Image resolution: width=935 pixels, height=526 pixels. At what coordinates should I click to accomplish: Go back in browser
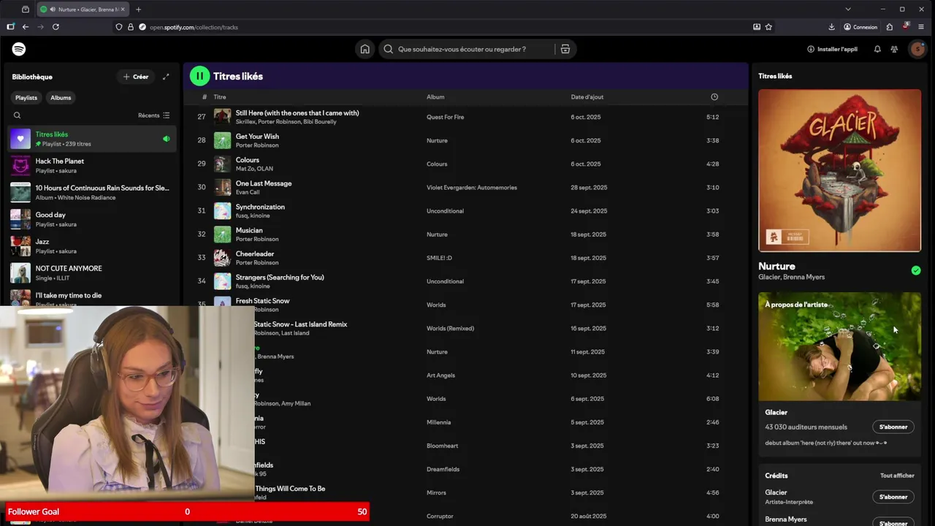coord(25,27)
